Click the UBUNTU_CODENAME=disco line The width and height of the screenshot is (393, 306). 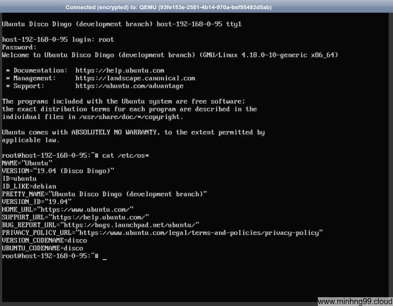point(43,248)
